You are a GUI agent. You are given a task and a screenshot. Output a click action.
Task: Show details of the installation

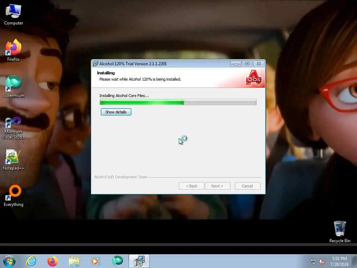click(116, 112)
